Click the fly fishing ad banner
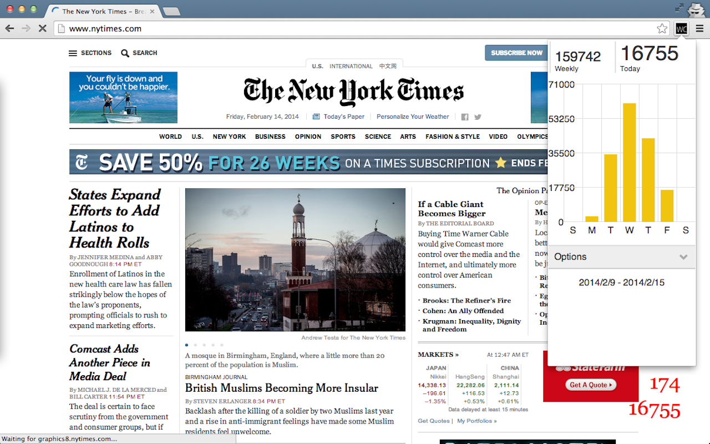 pyautogui.click(x=123, y=98)
